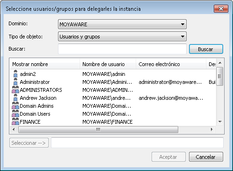The image size is (233, 171).
Task: Sort by Nombre de usuario column header
Action: coord(108,64)
